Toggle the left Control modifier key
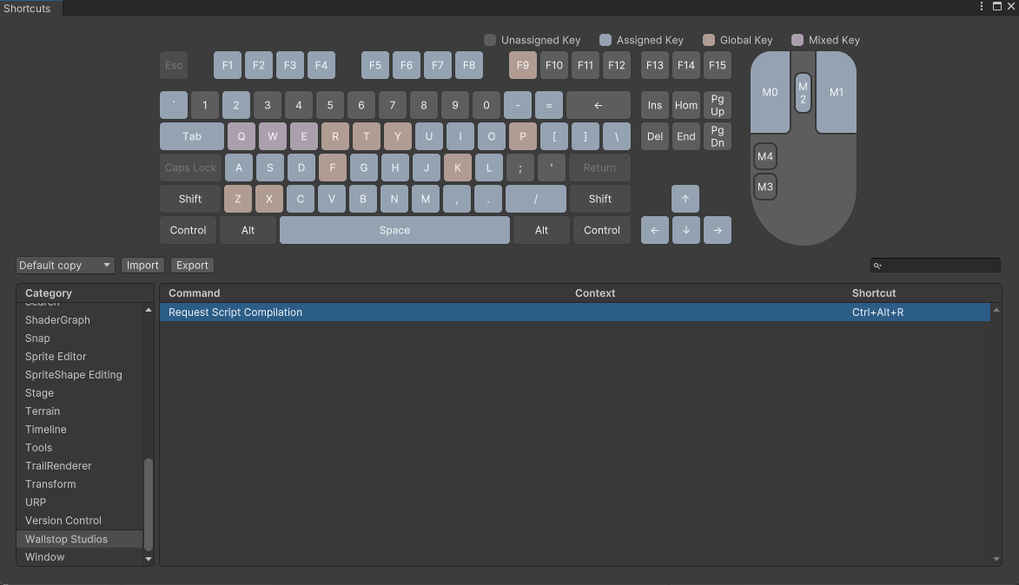The width and height of the screenshot is (1019, 585). click(x=188, y=230)
